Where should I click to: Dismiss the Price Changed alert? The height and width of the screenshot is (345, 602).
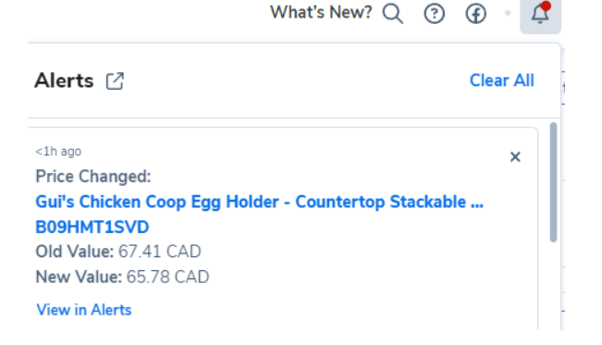[x=515, y=156]
